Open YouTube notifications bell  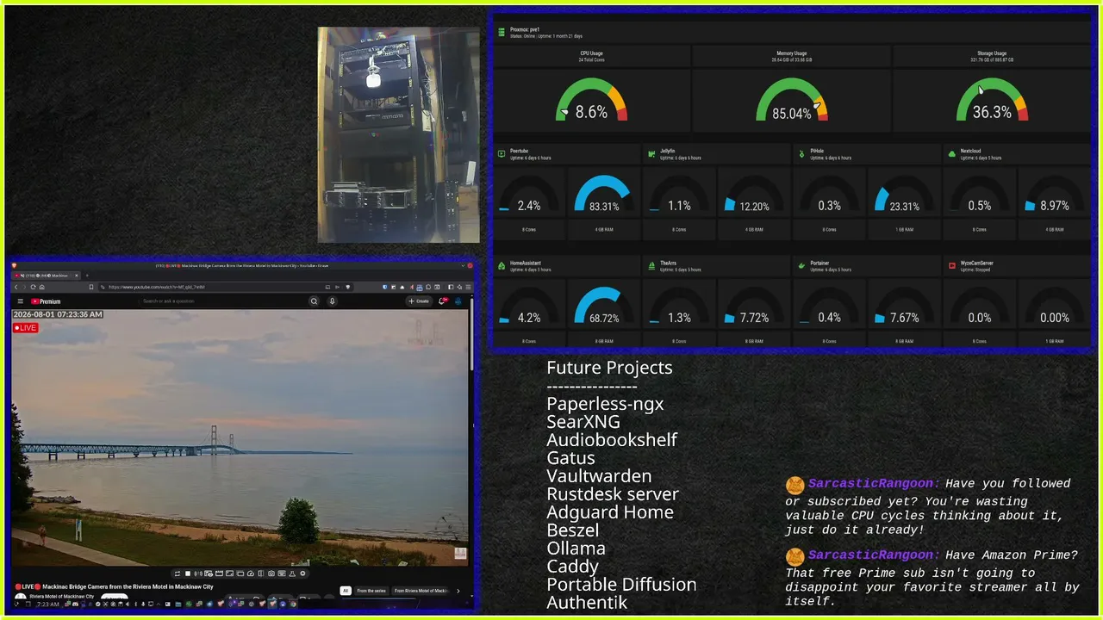tap(443, 301)
